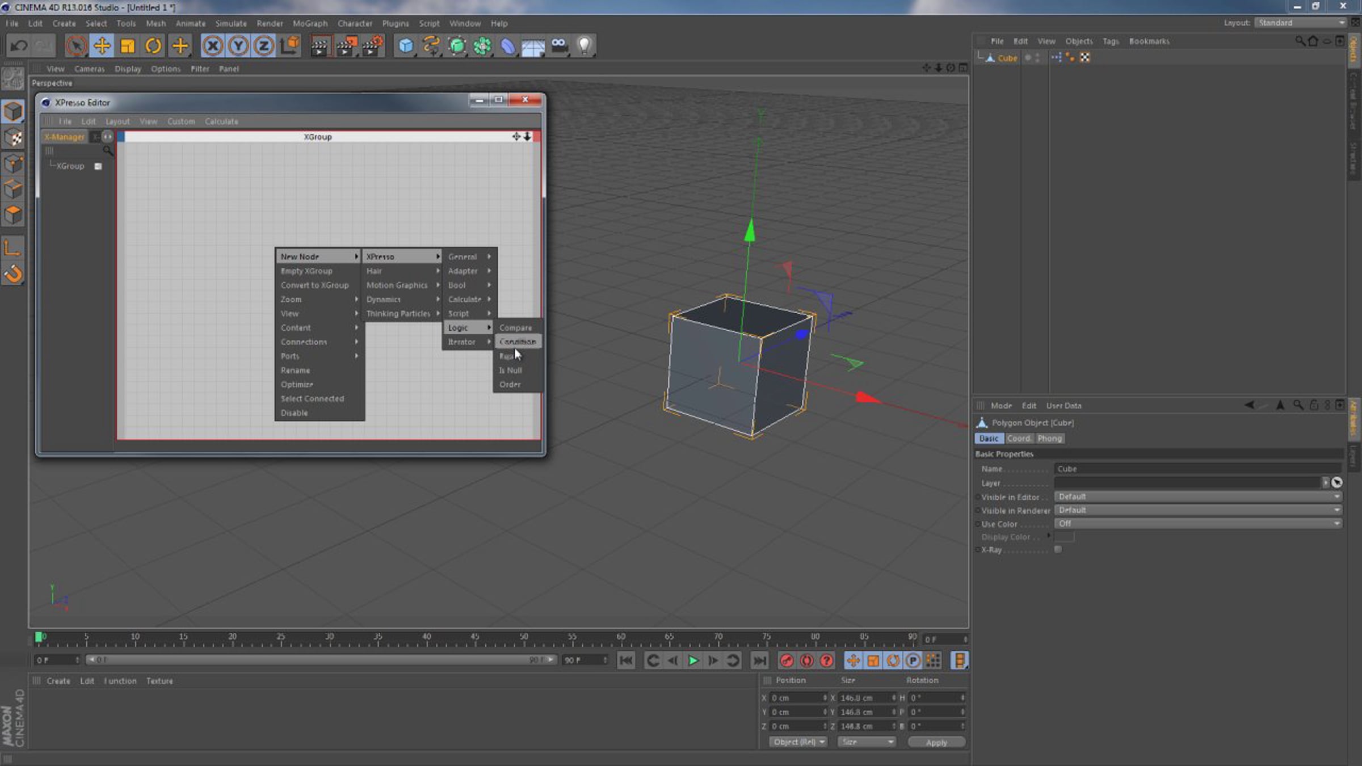Activate the Move tool
Viewport: 1362px width, 766px height.
coord(102,45)
